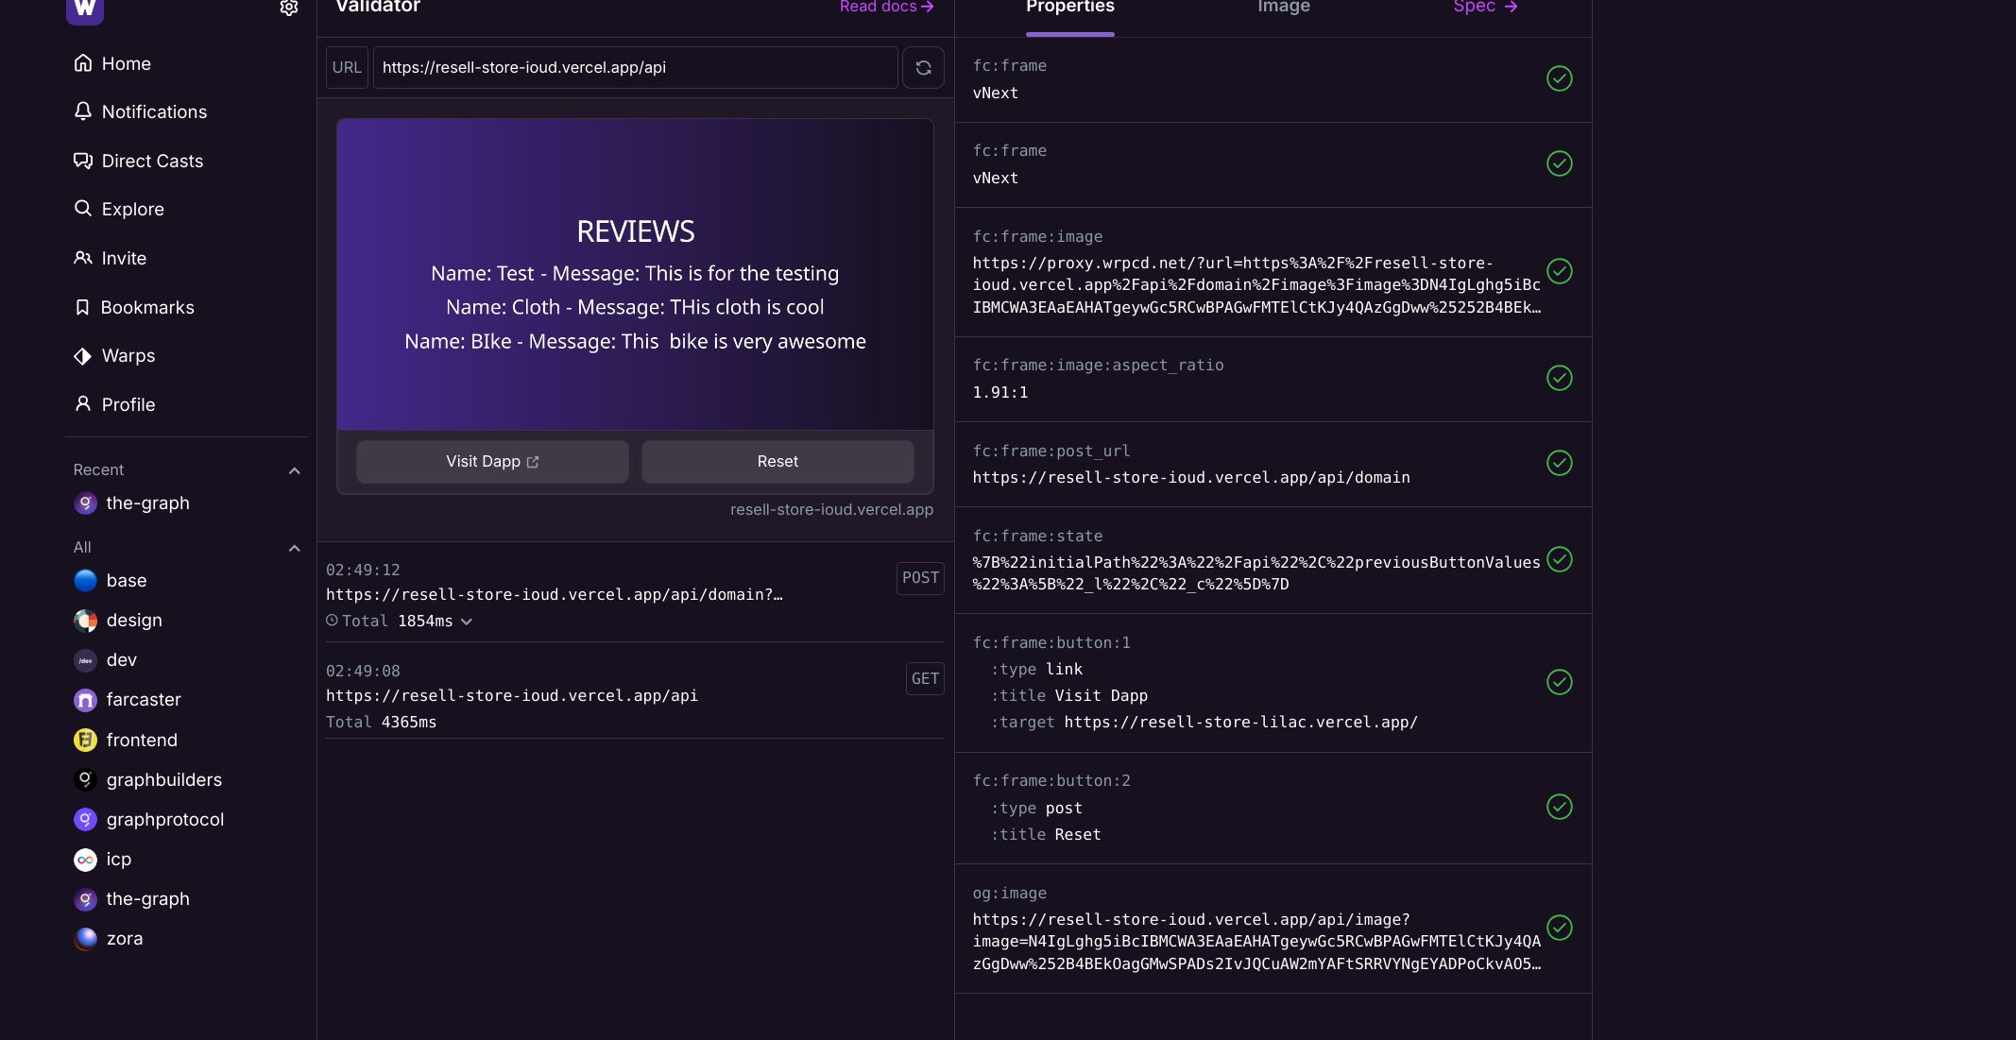Open the graphprotocol channel
2016x1040 pixels.
149,820
